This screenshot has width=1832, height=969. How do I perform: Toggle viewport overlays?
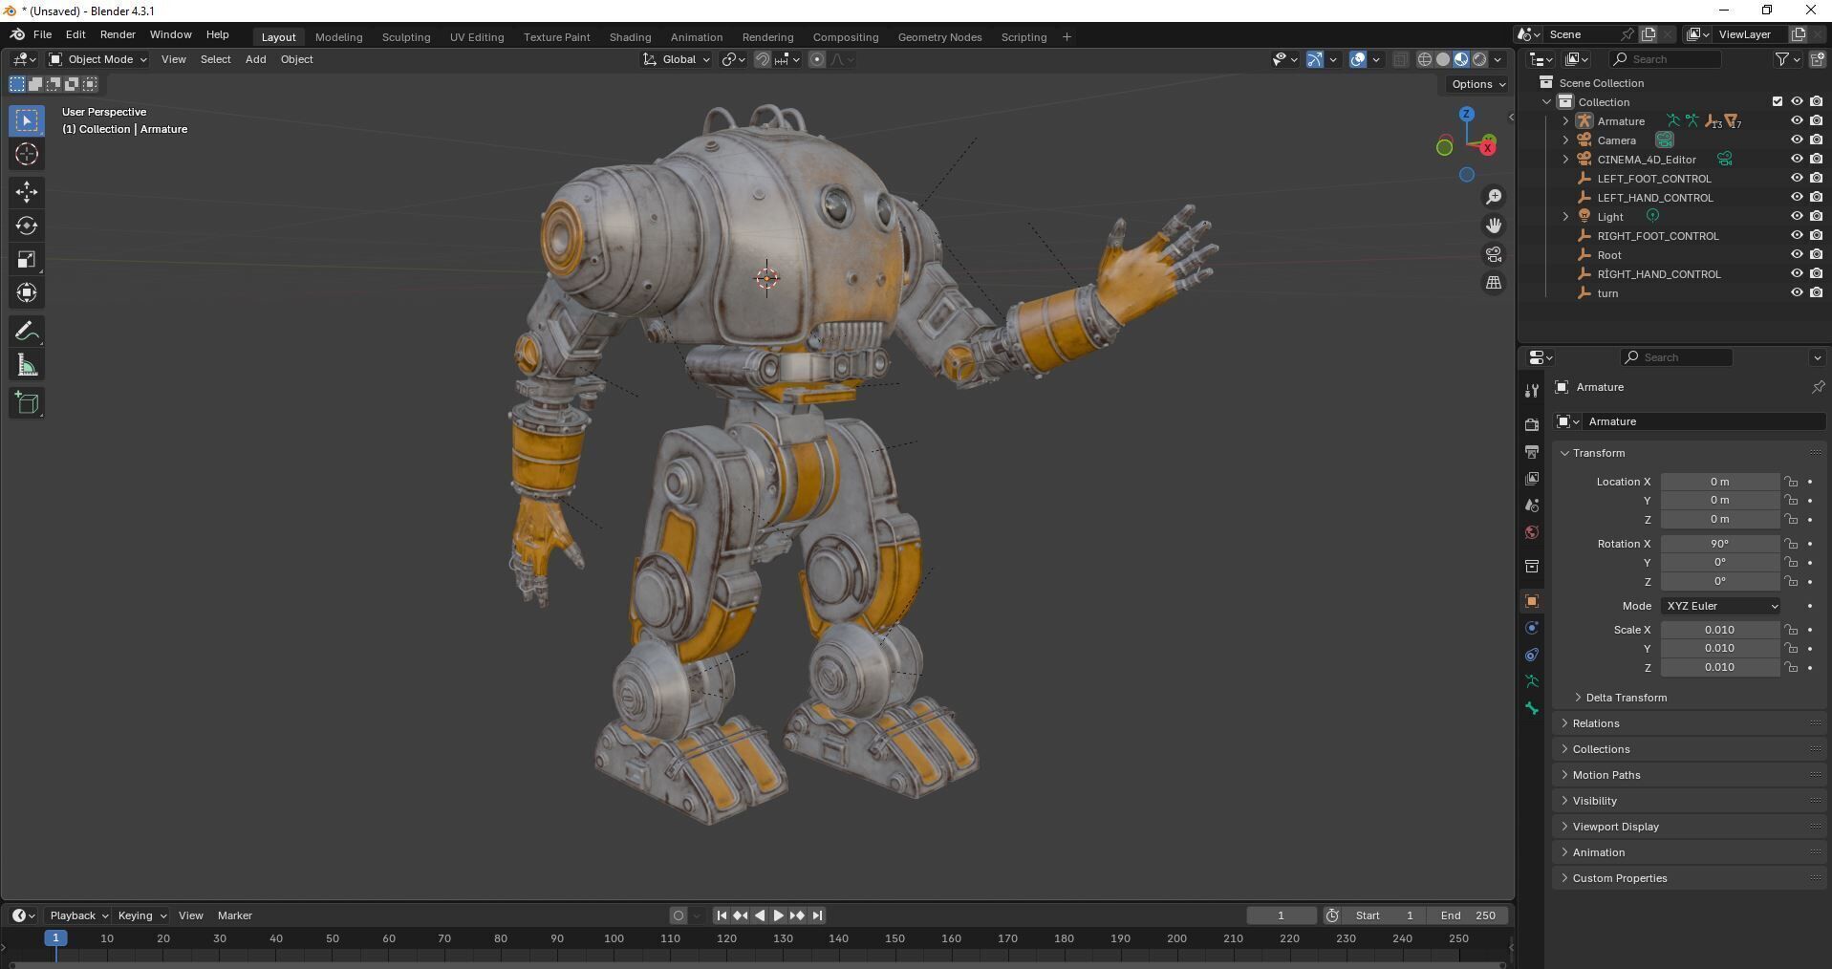(x=1358, y=59)
